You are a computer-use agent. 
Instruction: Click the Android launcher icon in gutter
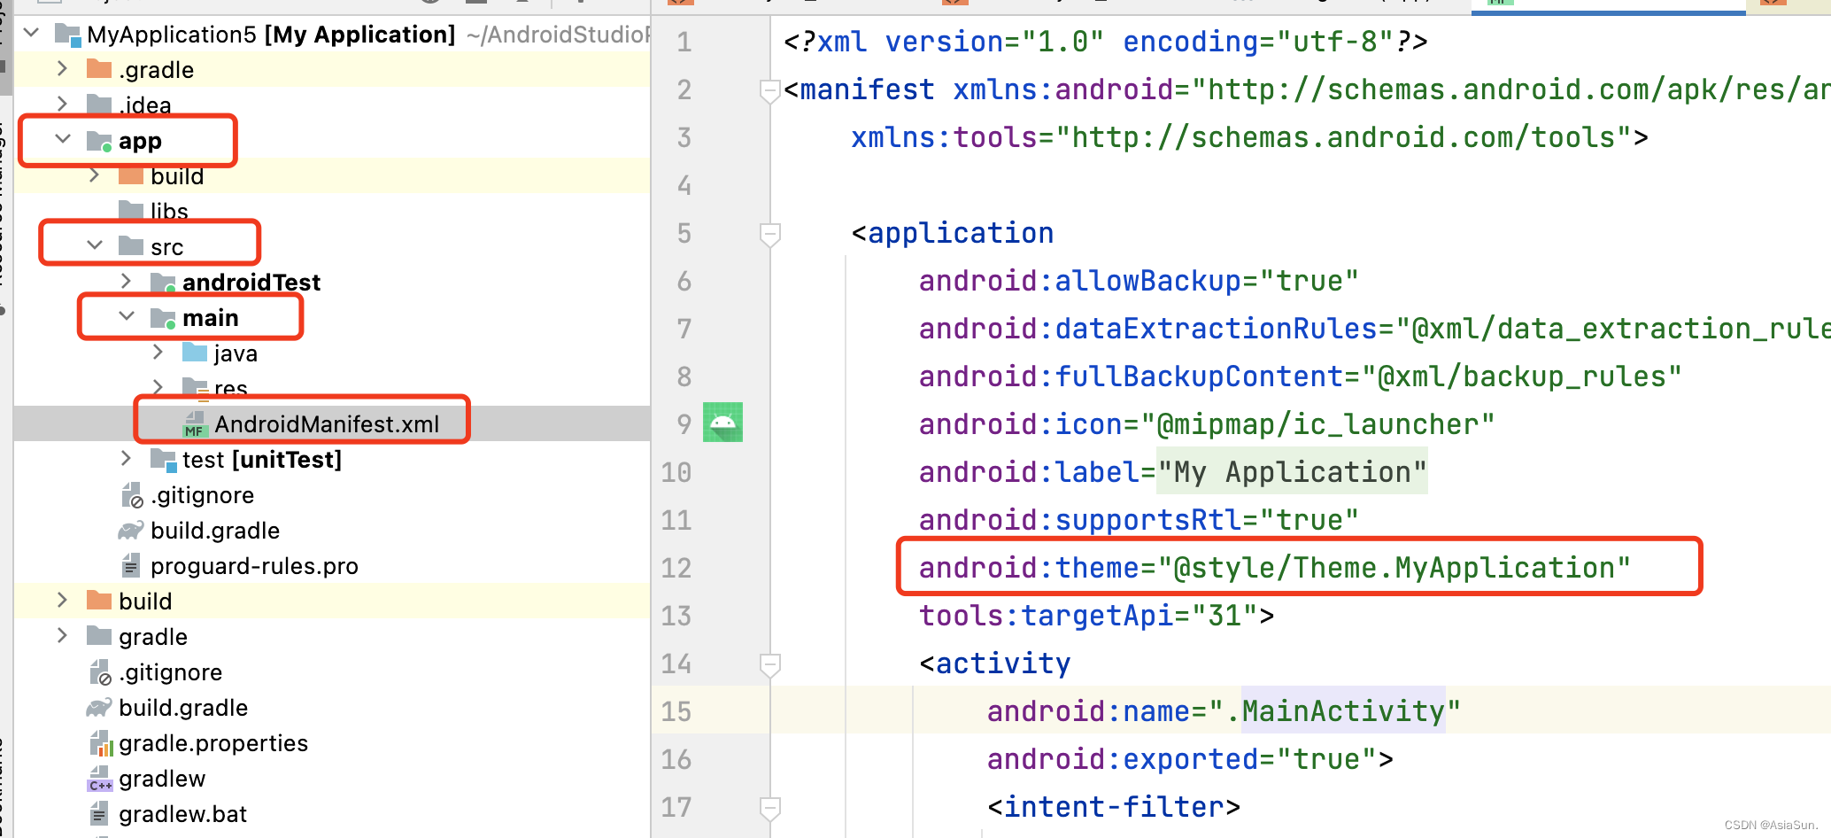(x=722, y=423)
